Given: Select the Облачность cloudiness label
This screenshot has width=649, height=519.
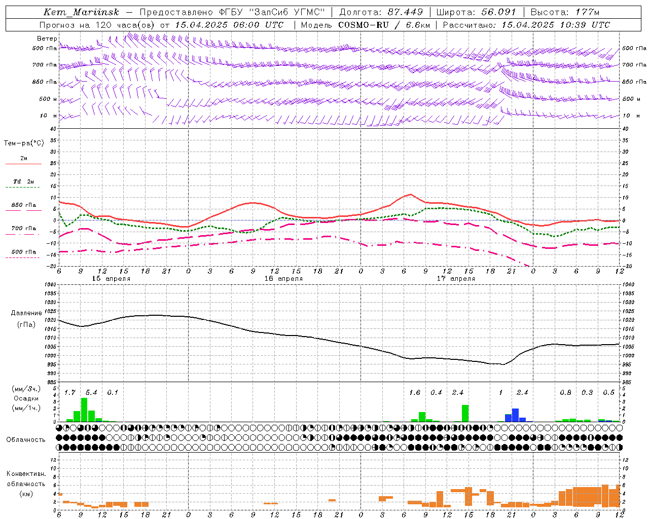Looking at the screenshot, I should point(26,440).
